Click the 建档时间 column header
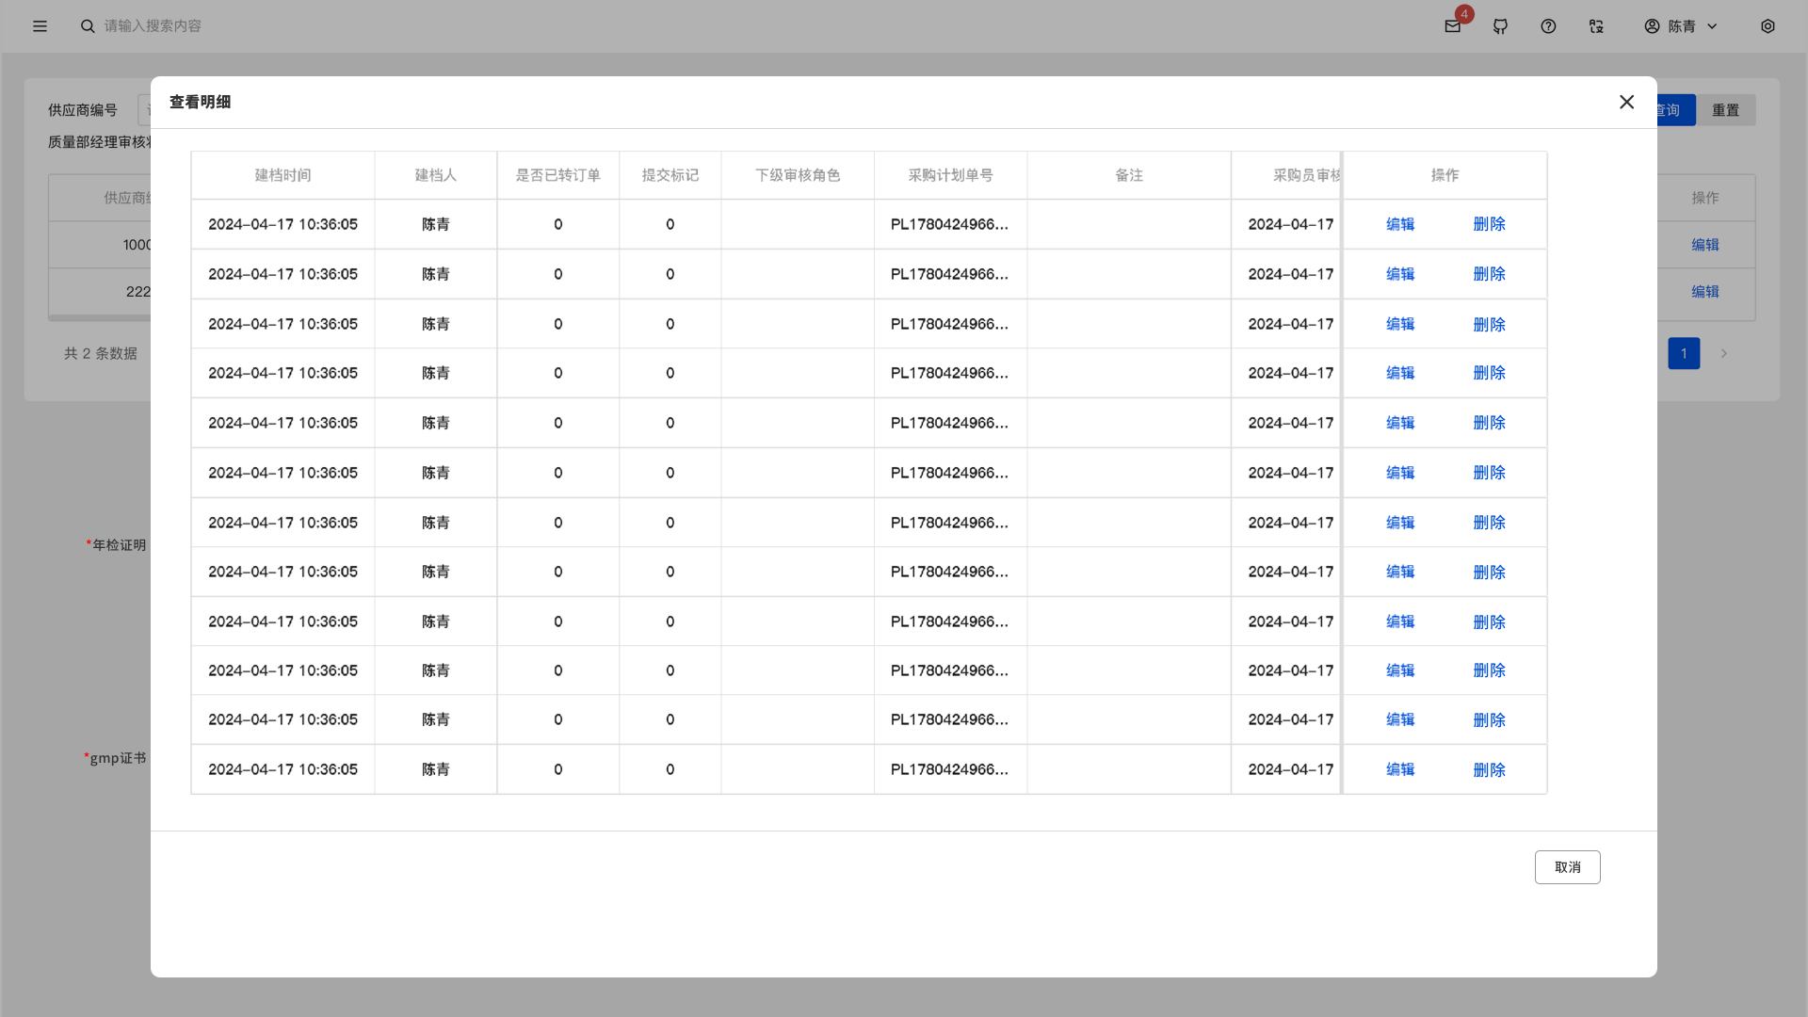This screenshot has height=1017, width=1808. click(282, 175)
